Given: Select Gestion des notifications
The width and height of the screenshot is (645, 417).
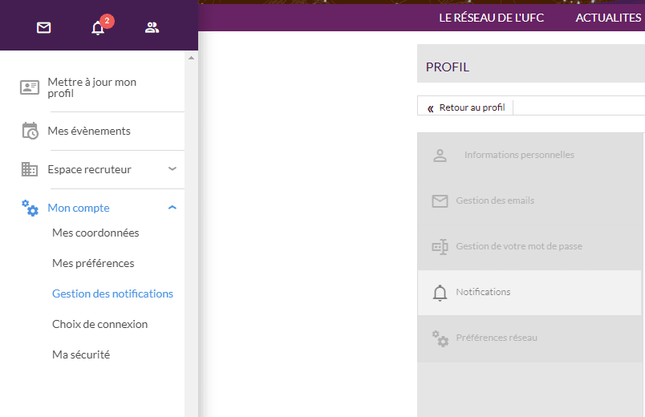Looking at the screenshot, I should coord(112,294).
